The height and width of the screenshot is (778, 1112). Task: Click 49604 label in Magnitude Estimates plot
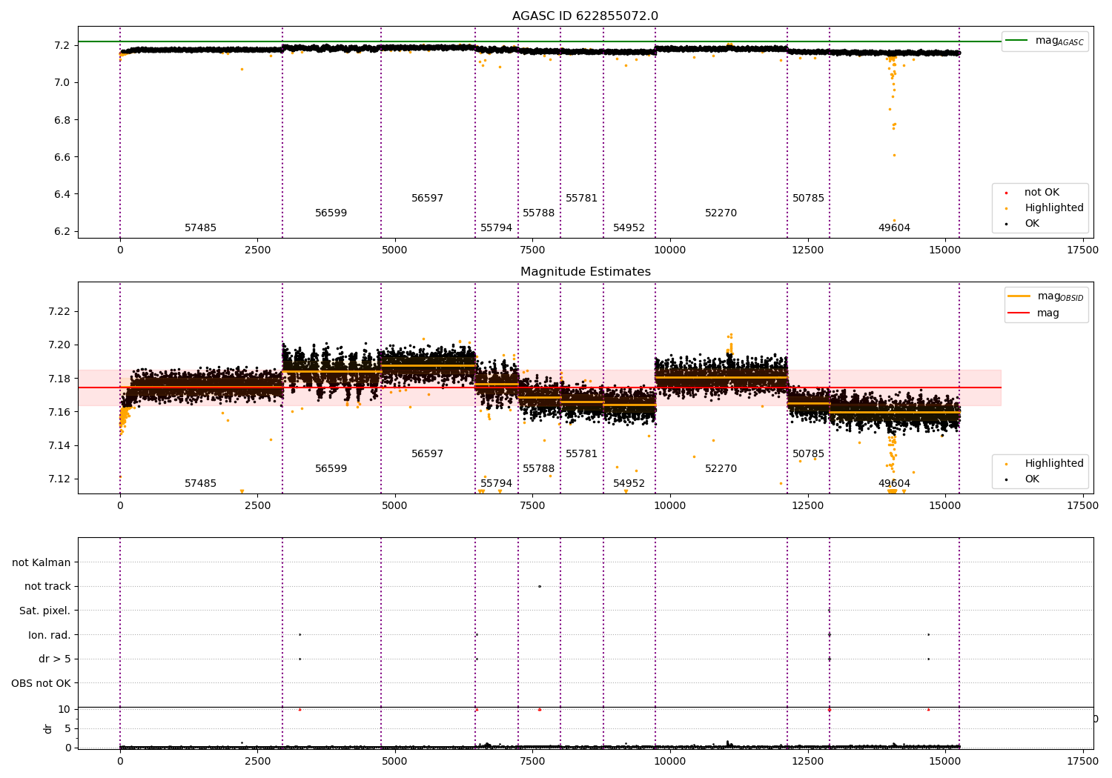(894, 483)
